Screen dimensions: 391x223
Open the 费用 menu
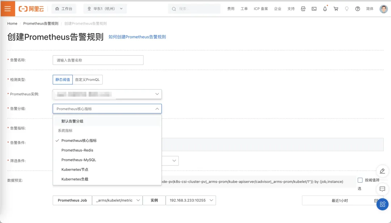[231, 9]
